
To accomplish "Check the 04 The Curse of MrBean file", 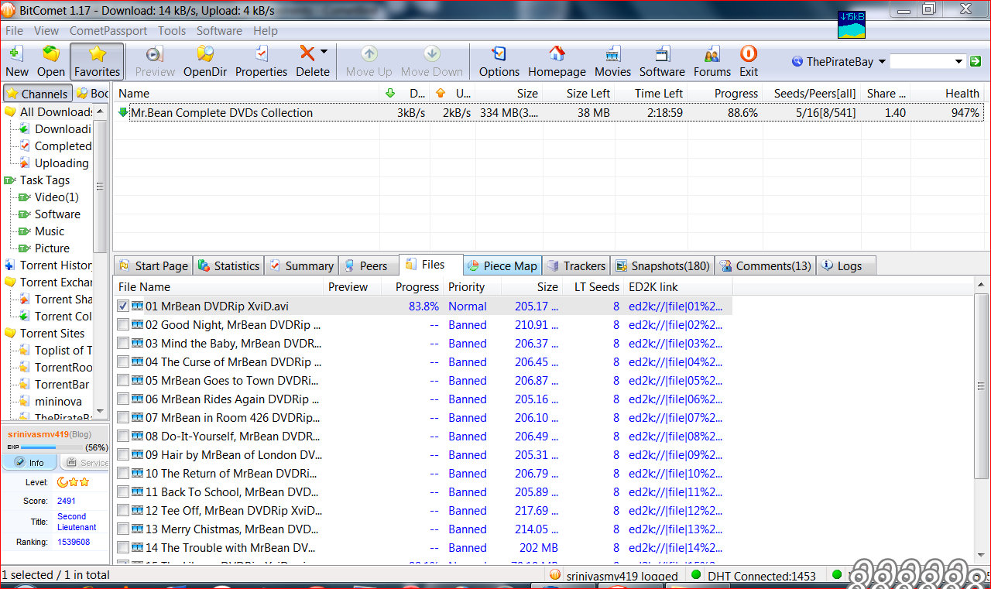I will pyautogui.click(x=123, y=362).
